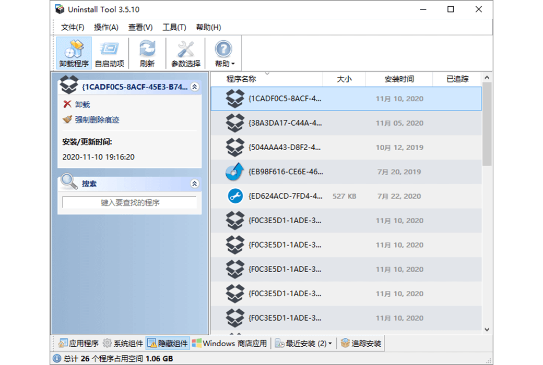Switch to the 应用程序 applications tab
Viewport: 543px width, 365px height.
(79, 343)
